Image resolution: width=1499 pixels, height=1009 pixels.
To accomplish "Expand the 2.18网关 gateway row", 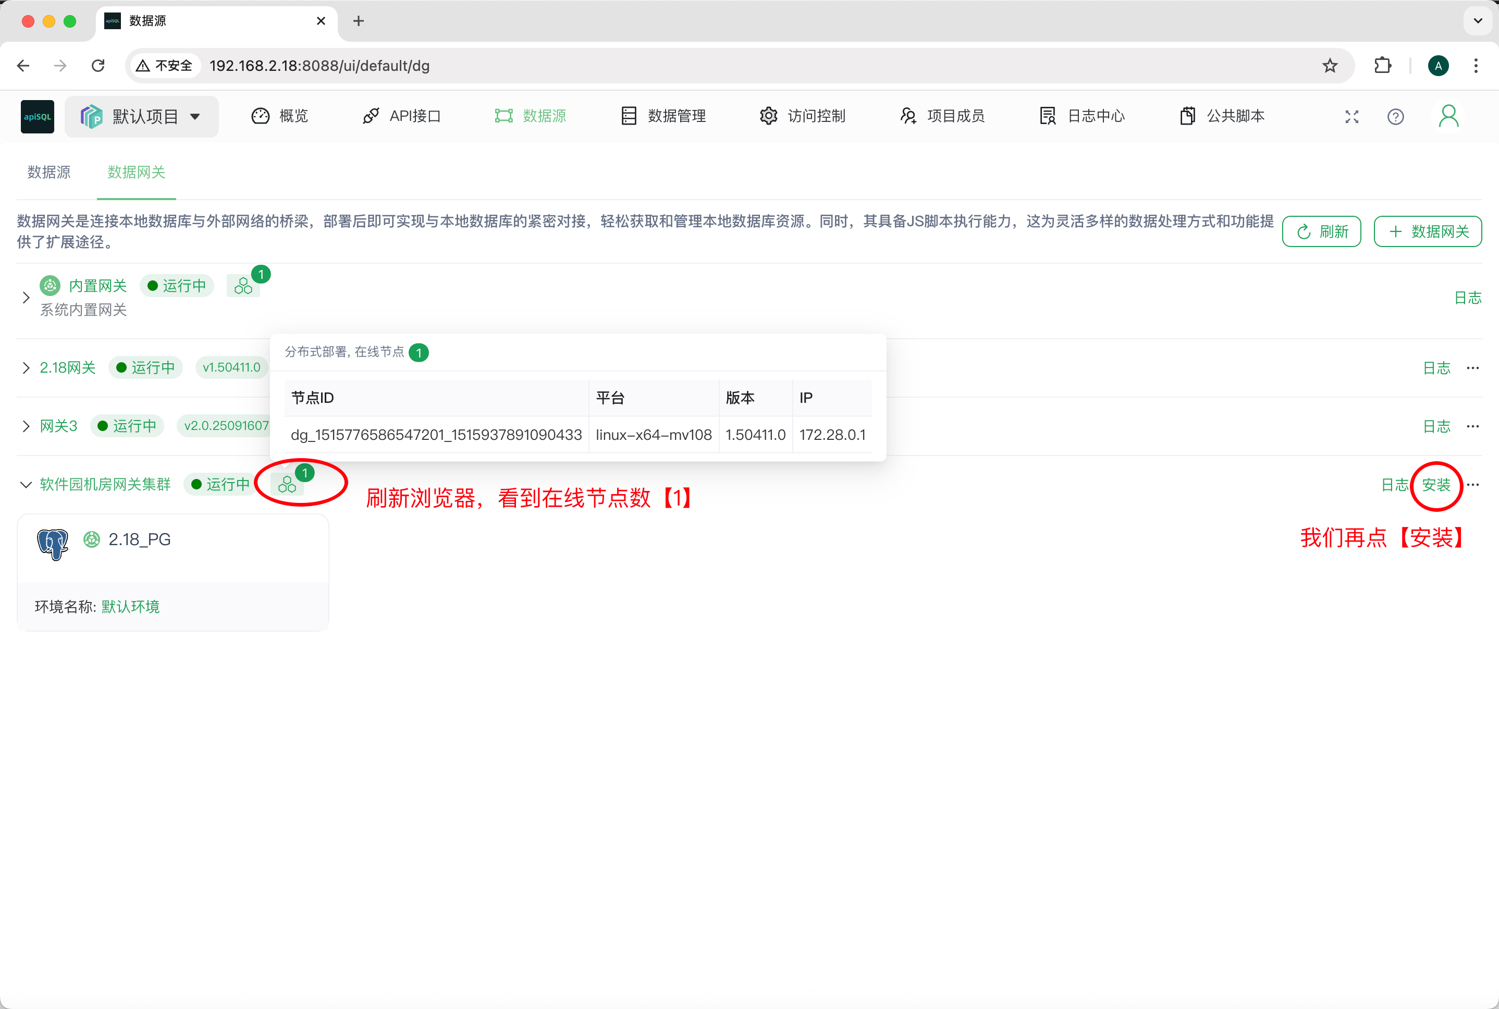I will coord(26,367).
